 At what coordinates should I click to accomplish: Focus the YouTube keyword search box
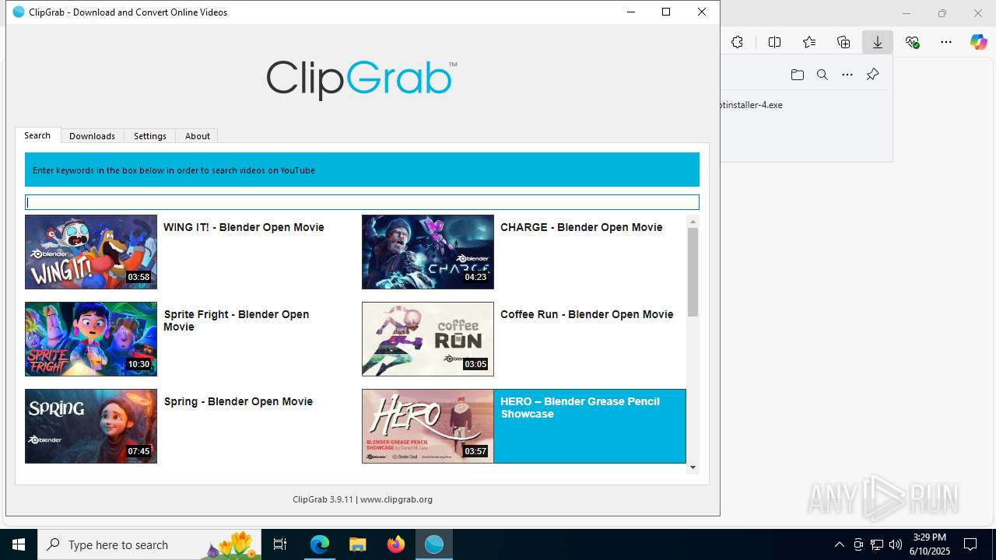tap(362, 202)
